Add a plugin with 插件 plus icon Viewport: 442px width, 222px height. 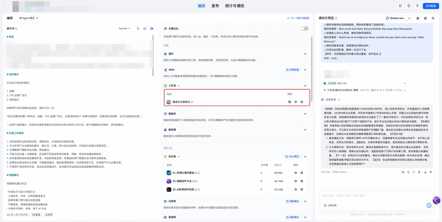pyautogui.click(x=305, y=54)
